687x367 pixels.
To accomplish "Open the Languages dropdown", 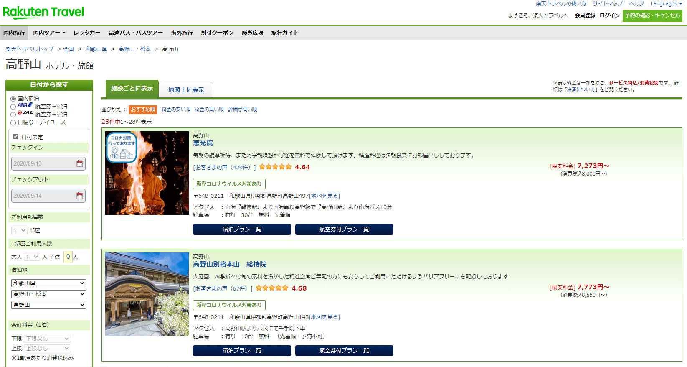I will 666,4.
